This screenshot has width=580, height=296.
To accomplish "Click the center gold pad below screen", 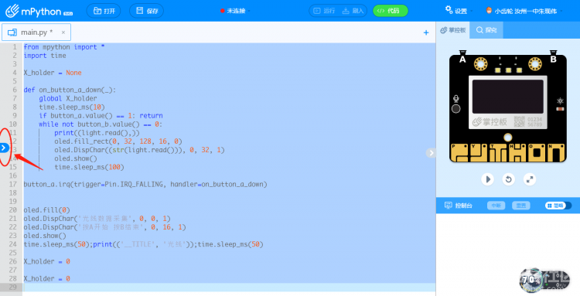I will pyautogui.click(x=508, y=138).
